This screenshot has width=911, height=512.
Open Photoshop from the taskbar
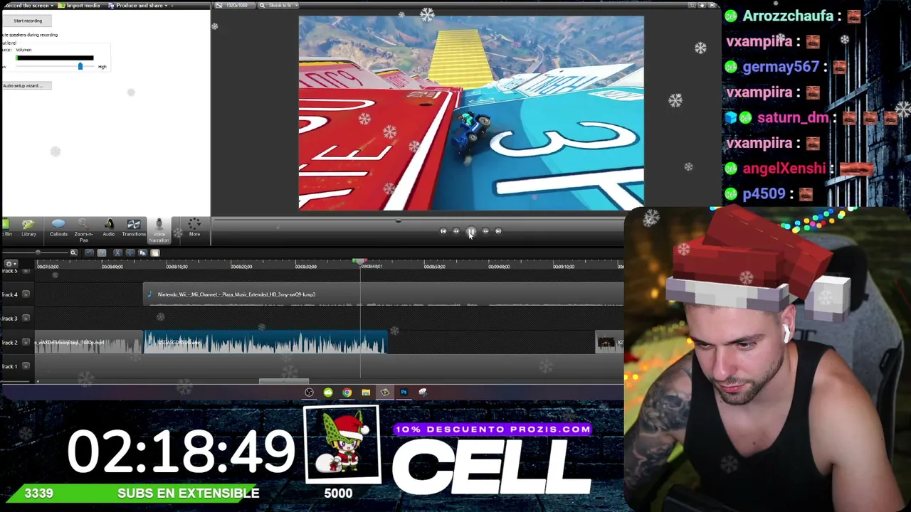point(404,393)
